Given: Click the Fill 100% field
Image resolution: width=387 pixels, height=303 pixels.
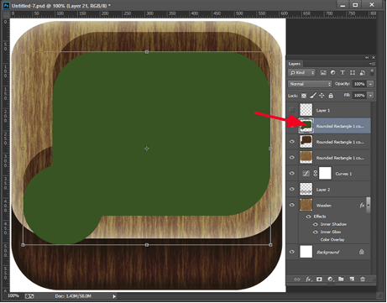Looking at the screenshot, I should 359,96.
